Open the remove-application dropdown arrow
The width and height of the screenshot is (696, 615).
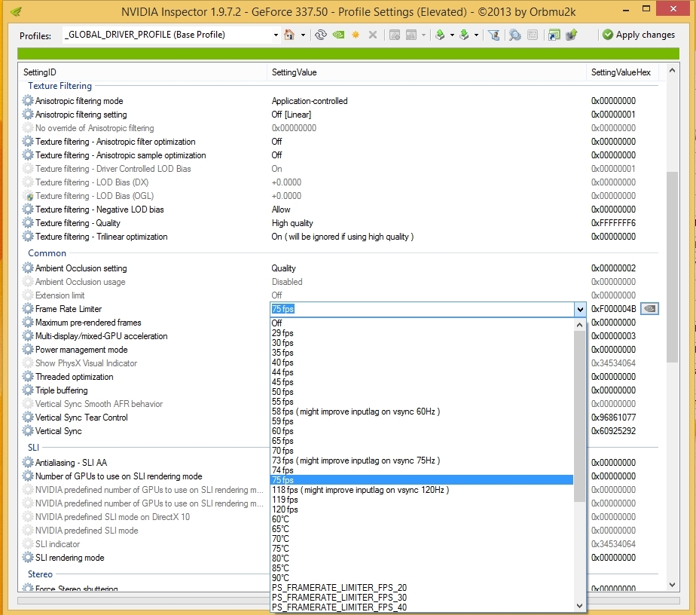click(x=423, y=35)
